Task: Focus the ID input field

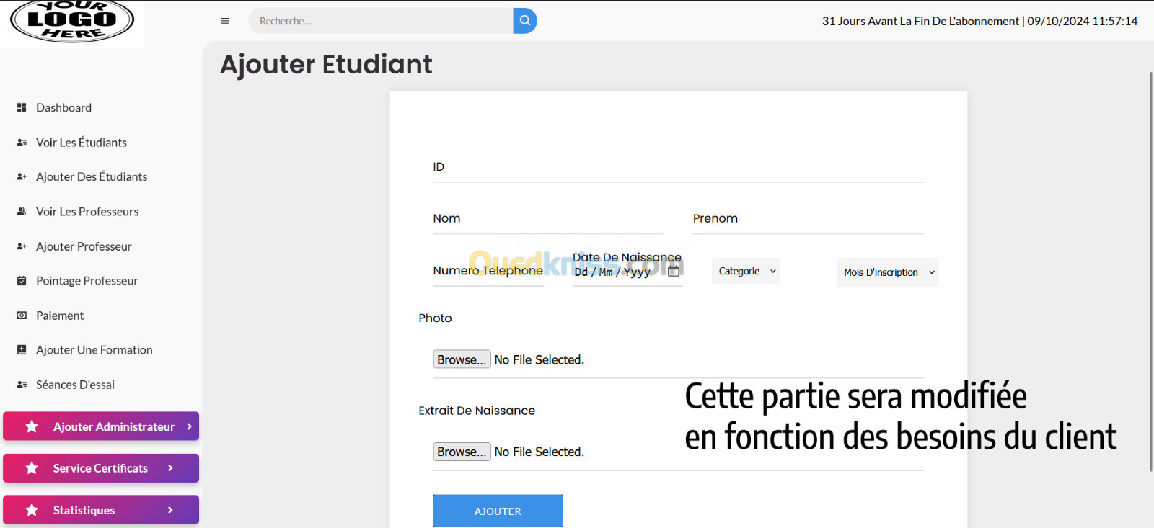Action: tap(678, 167)
